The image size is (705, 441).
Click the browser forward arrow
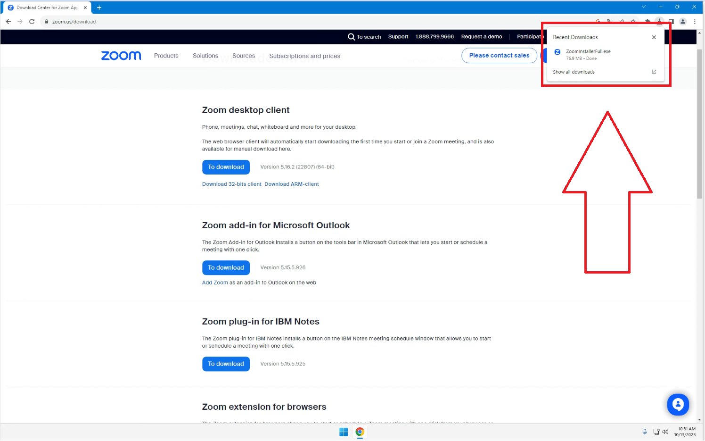[x=20, y=22]
